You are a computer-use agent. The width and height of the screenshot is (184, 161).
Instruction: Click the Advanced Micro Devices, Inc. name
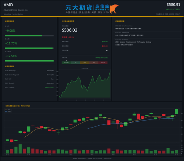[x=16, y=10]
